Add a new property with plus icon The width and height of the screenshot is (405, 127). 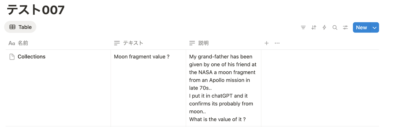[x=267, y=43]
